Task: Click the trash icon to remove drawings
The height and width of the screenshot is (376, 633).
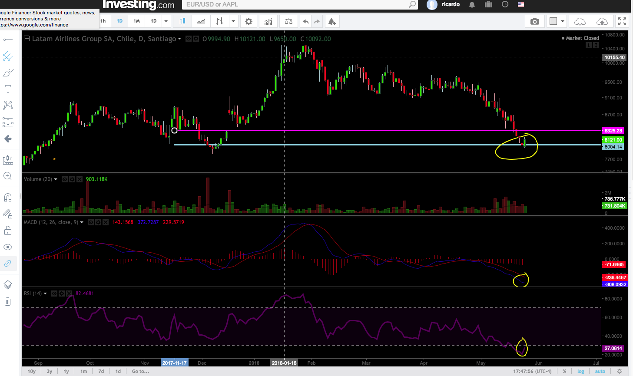Action: [8, 301]
